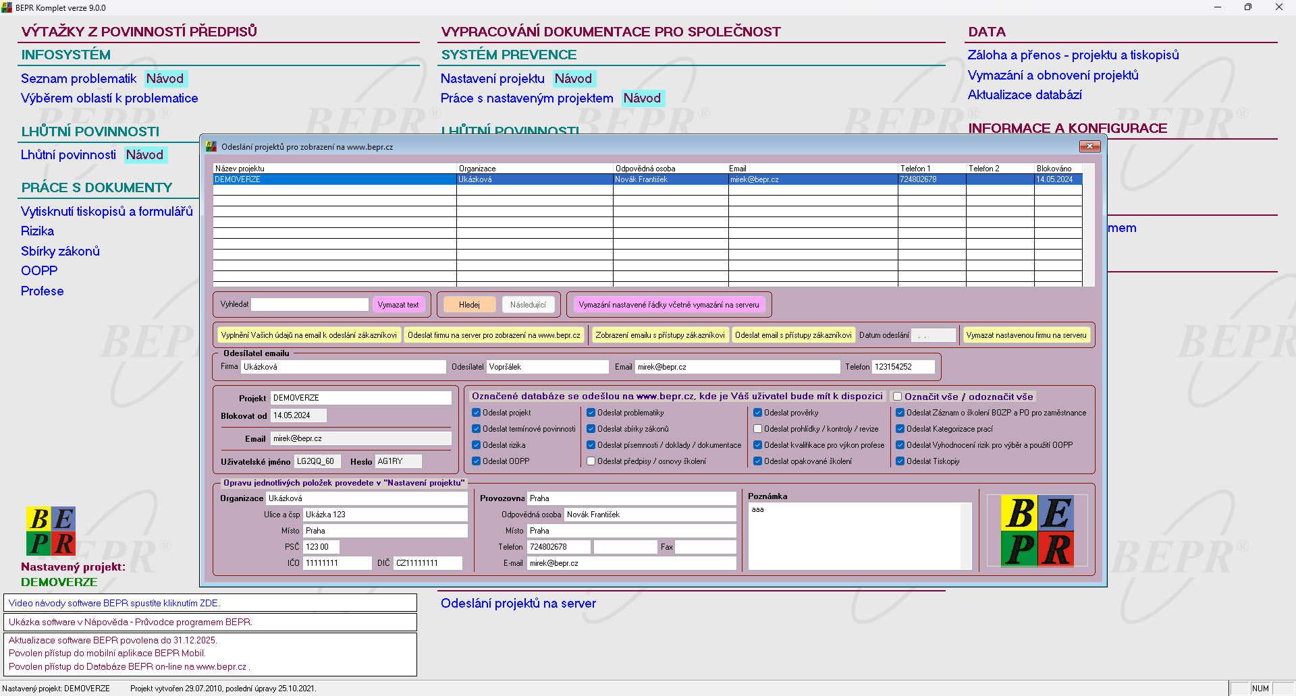Click the Telefon field with 123154252
The image size is (1296, 696).
[903, 367]
